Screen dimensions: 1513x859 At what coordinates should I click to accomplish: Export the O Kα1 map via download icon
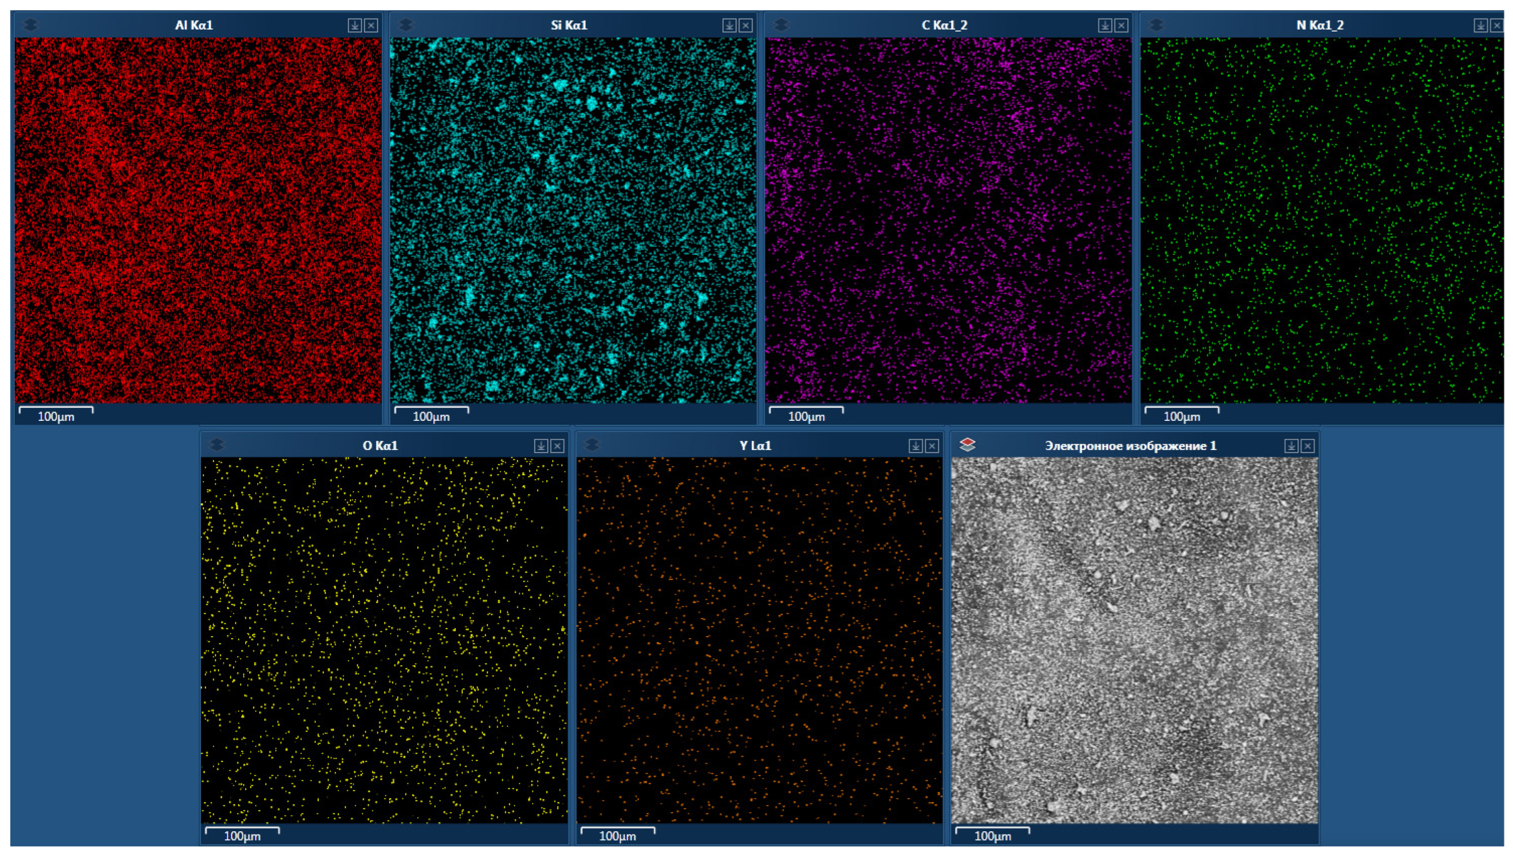tap(541, 446)
